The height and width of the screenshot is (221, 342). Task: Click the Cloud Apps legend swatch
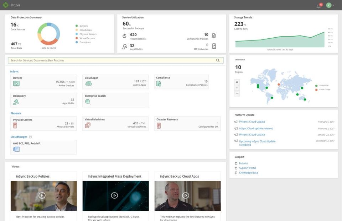coord(77,30)
